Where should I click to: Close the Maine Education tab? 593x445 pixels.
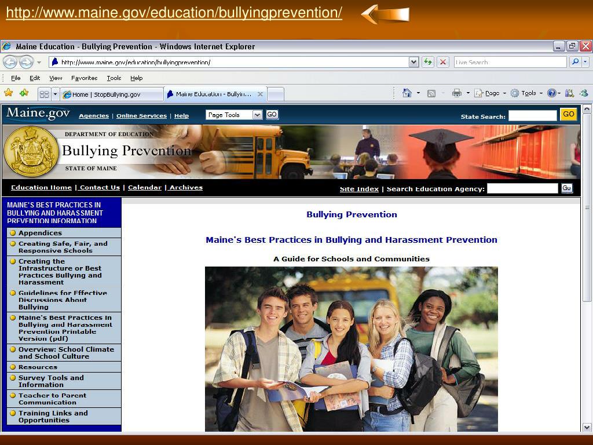tap(260, 94)
